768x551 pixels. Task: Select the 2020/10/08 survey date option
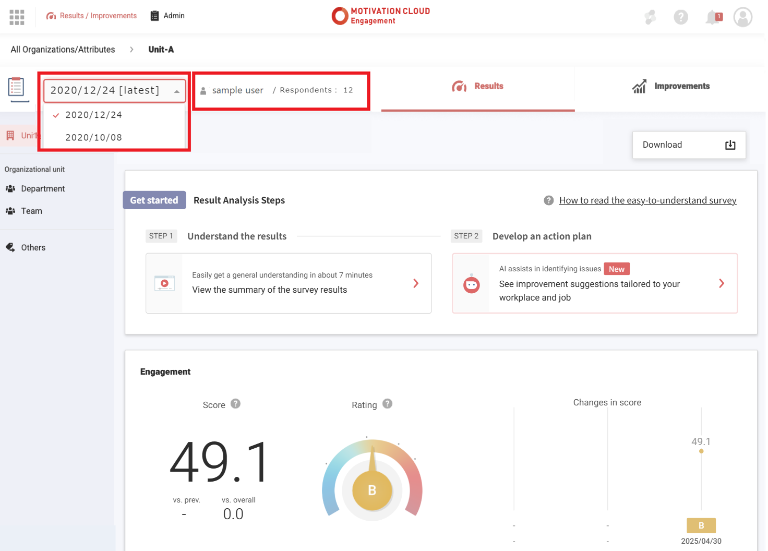(x=94, y=138)
